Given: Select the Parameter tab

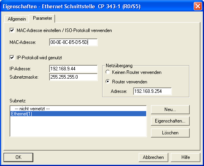Looking at the screenshot, I should (x=42, y=18).
